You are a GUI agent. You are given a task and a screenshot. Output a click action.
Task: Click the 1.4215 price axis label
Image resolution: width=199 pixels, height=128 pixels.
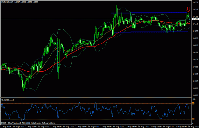tap(195, 45)
